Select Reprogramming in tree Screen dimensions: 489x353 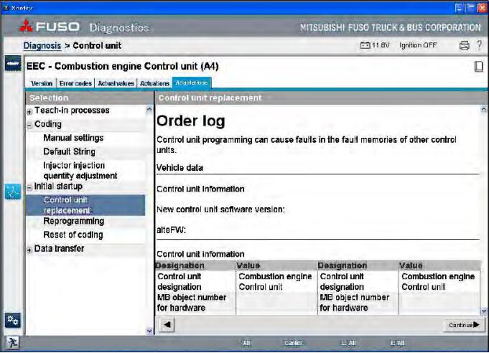click(74, 221)
